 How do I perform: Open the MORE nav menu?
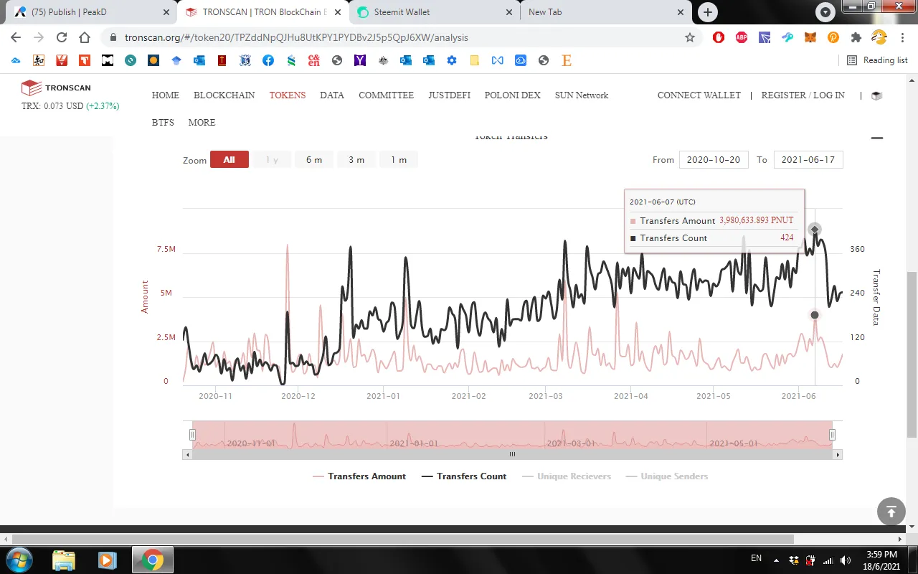pos(202,123)
